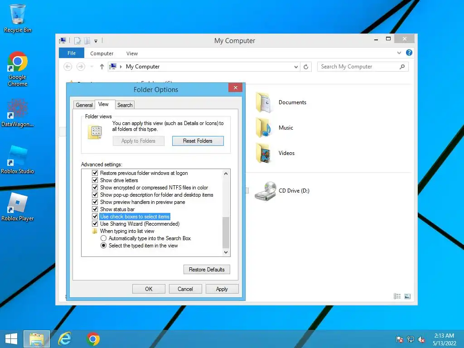Open address bar history dropdown
This screenshot has width=464, height=348.
point(296,67)
